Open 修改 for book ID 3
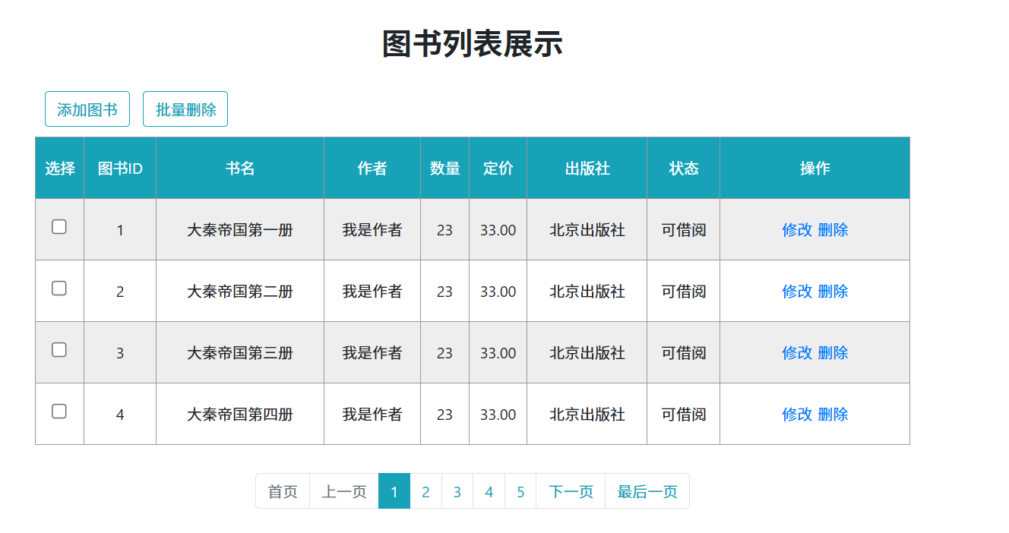The image size is (1009, 533). click(x=797, y=353)
